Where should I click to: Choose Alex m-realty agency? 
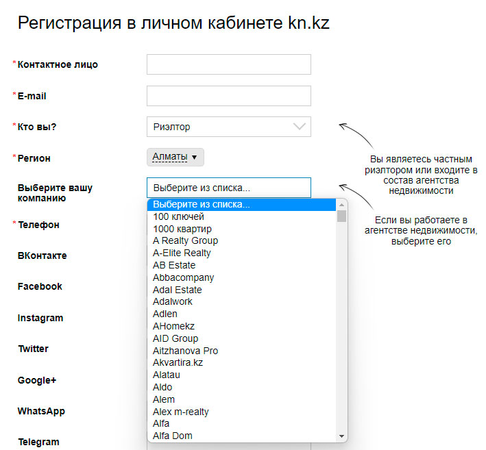(181, 412)
